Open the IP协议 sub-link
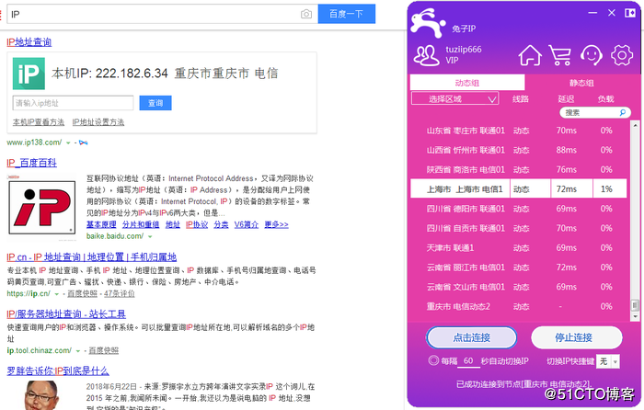Viewport: 644px width, 410px height. tap(197, 224)
